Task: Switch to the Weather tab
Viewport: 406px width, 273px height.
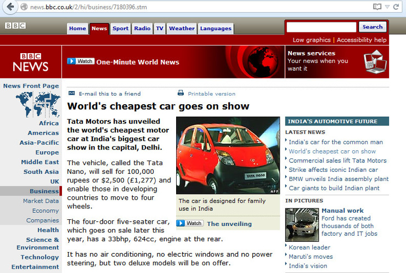Action: pos(182,29)
